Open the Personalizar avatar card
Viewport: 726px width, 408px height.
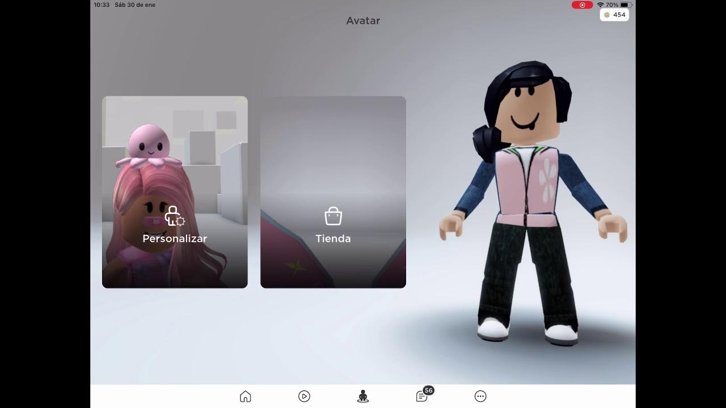point(175,192)
